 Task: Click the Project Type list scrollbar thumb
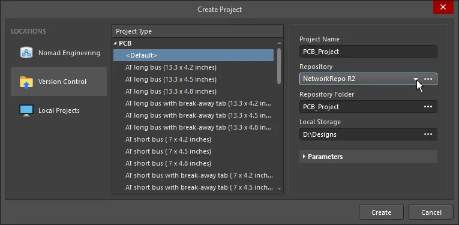point(279,67)
